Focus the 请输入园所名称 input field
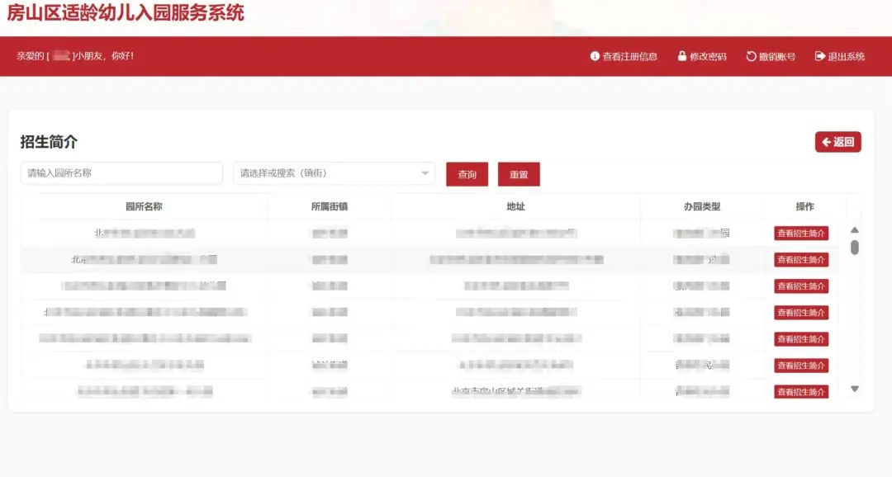The width and height of the screenshot is (892, 477). pyautogui.click(x=121, y=173)
